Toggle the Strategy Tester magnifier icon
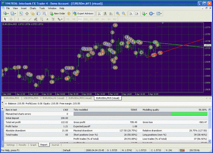This screenshot has width=213, height=153. tap(44, 14)
